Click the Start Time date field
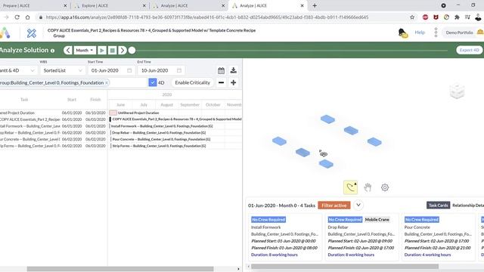Screen dimensions: 484x272 pos(111,70)
